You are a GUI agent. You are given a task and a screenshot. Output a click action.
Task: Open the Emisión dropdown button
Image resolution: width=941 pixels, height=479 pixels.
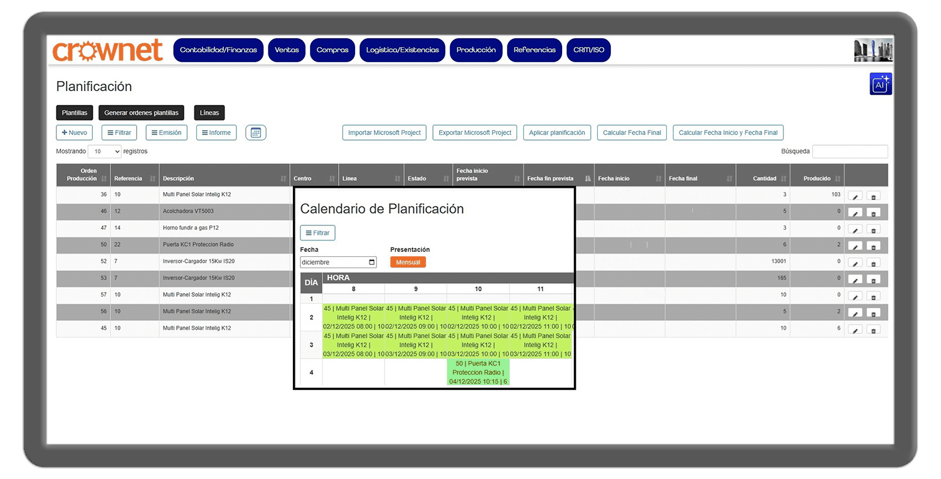pos(166,132)
